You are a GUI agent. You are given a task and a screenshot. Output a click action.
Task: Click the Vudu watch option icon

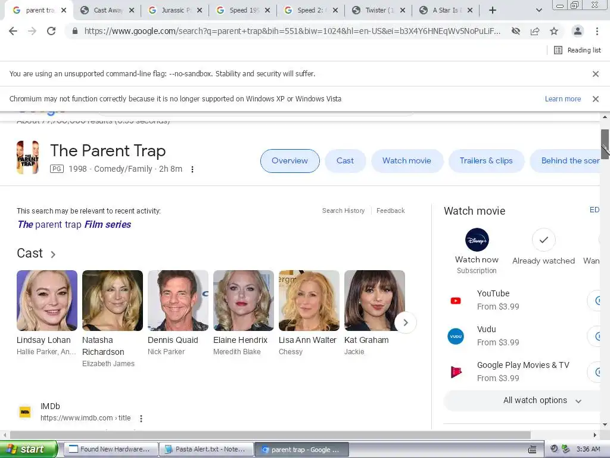(x=456, y=336)
